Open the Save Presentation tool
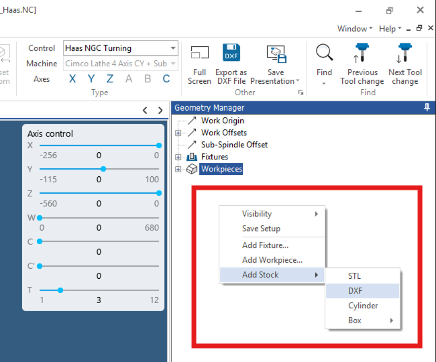The width and height of the screenshot is (436, 362). pos(276,54)
